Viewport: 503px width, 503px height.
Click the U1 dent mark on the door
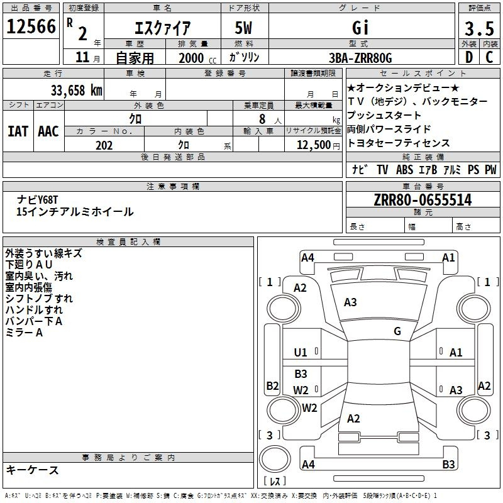click(x=301, y=353)
